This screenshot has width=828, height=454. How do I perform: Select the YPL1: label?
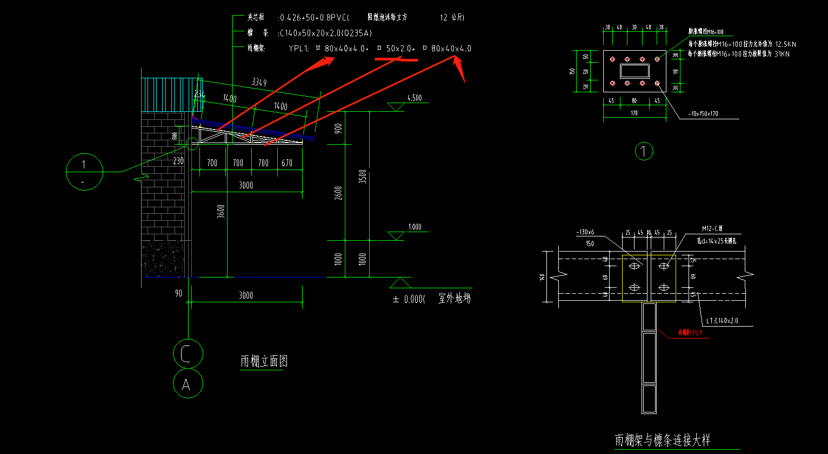(x=299, y=48)
